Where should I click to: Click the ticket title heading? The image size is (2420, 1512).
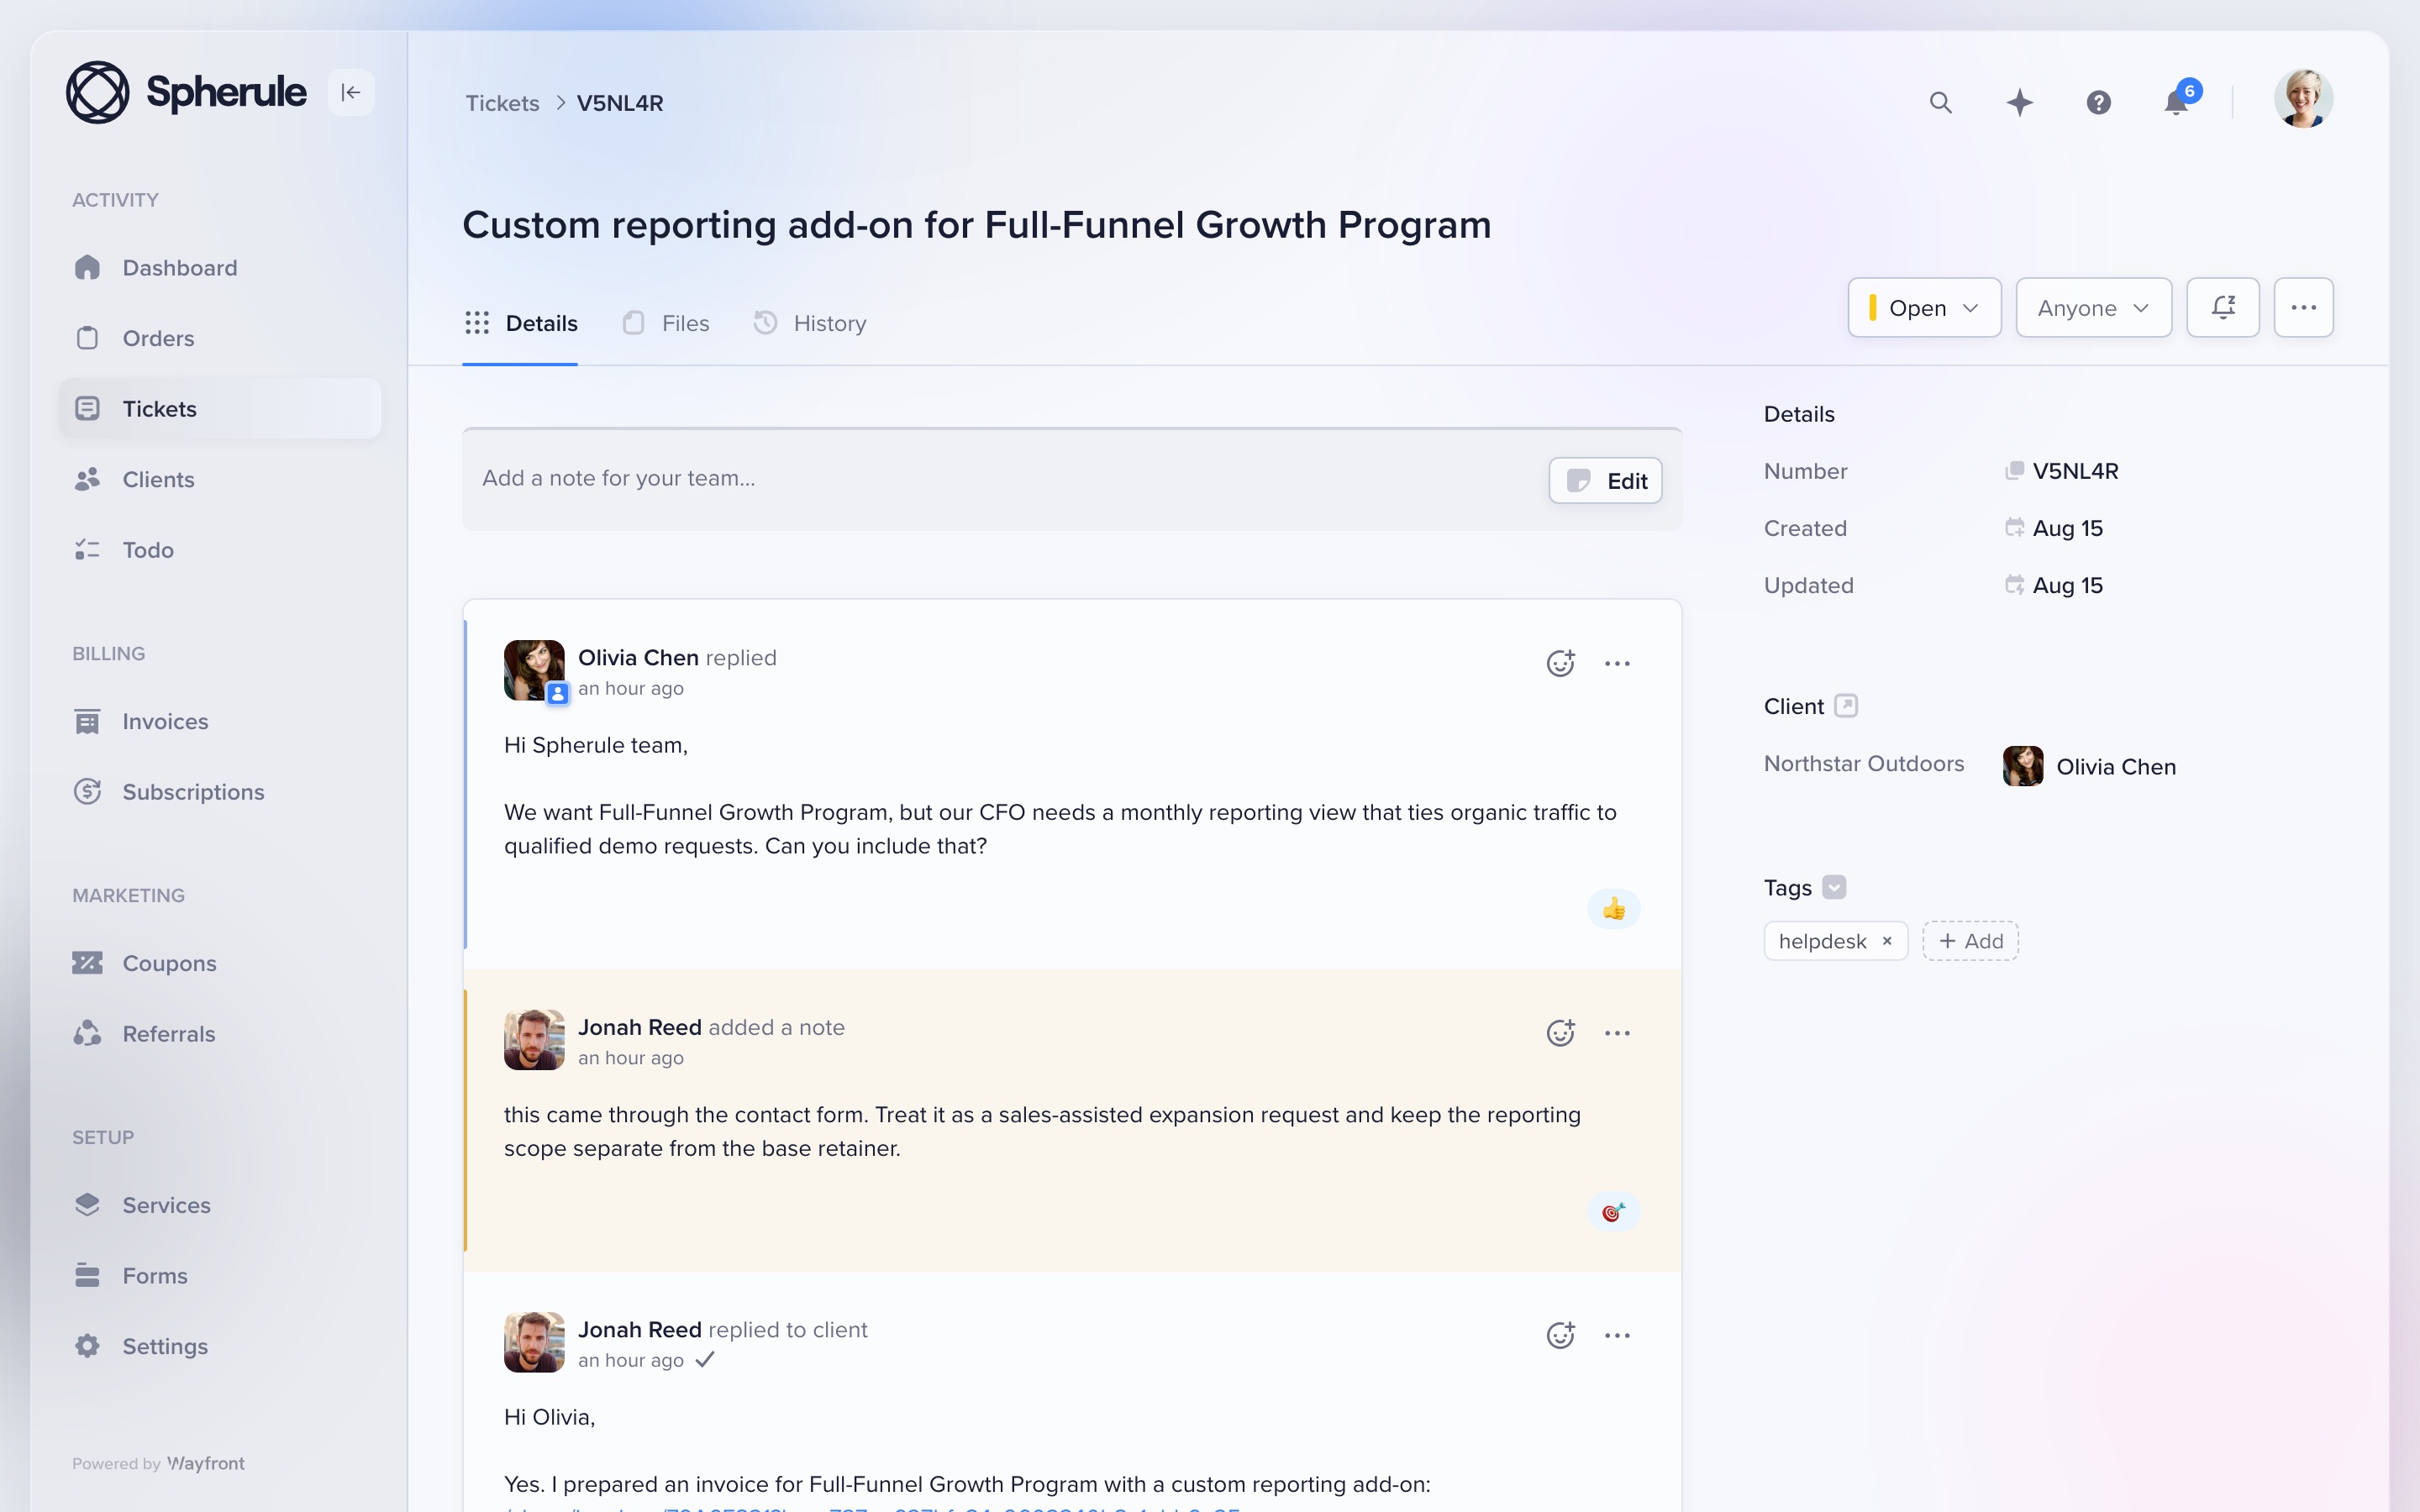tap(976, 225)
